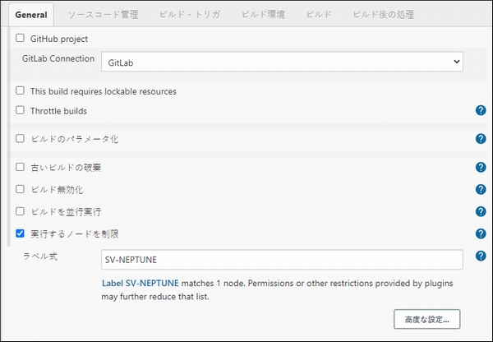The width and height of the screenshot is (493, 342).
Task: Click the 高度な設定... button
Action: click(x=427, y=319)
